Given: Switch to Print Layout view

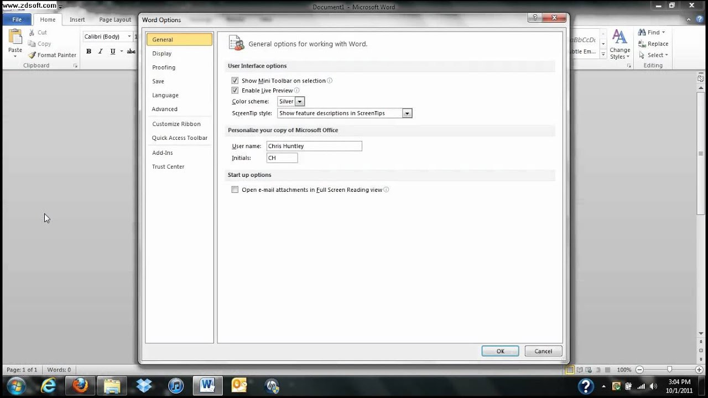Looking at the screenshot, I should [x=569, y=369].
